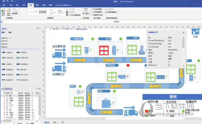The height and width of the screenshot is (124, 202).
Task: Open the quick access toolbar customize arrow
Action: click(x=16, y=1)
